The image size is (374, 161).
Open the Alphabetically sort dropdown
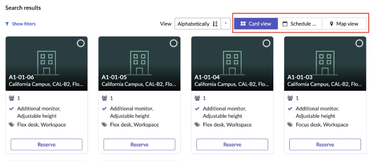click(x=198, y=24)
